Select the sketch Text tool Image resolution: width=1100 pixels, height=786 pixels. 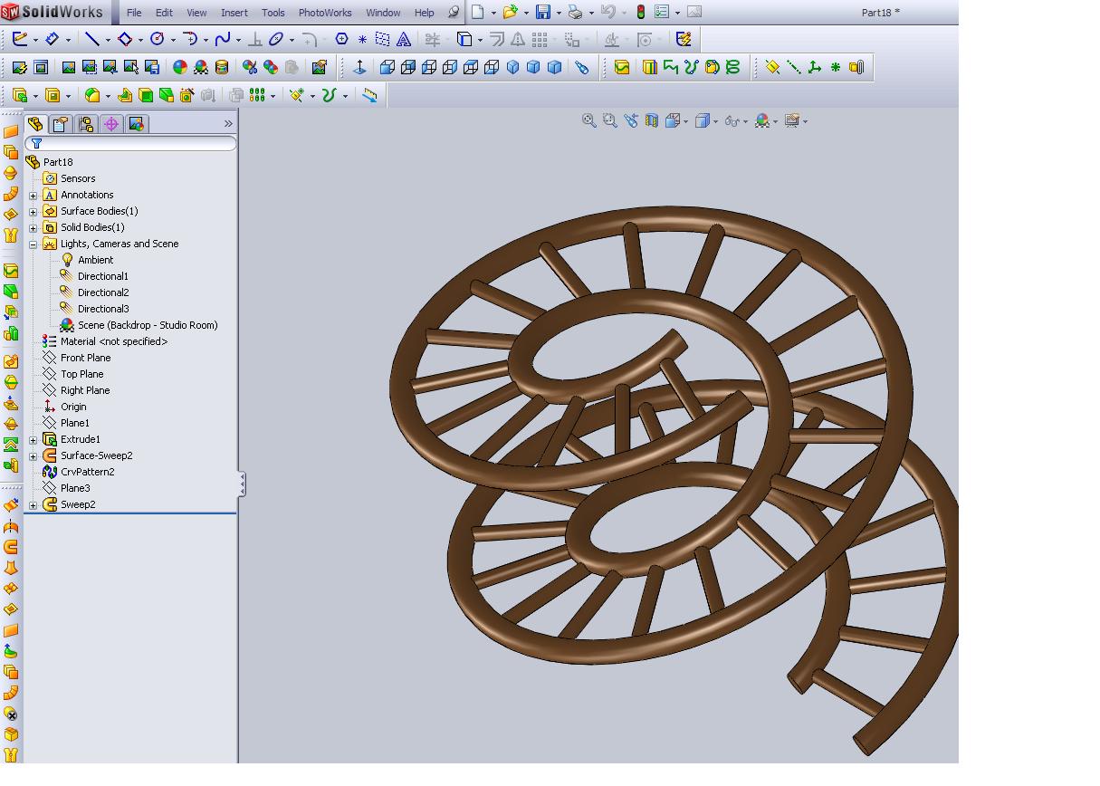click(404, 39)
